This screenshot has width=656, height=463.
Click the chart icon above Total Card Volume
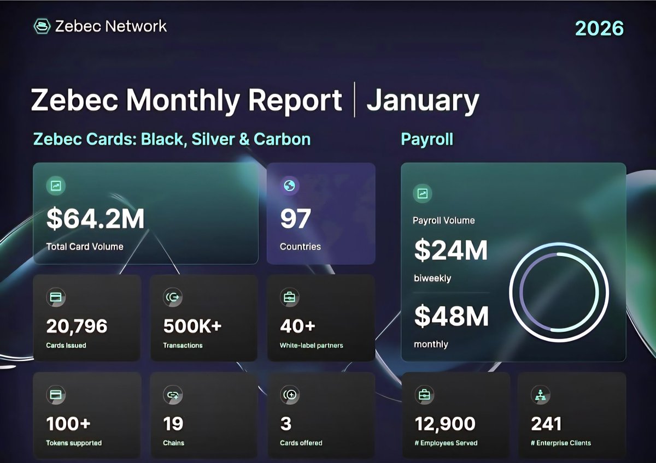coord(56,186)
